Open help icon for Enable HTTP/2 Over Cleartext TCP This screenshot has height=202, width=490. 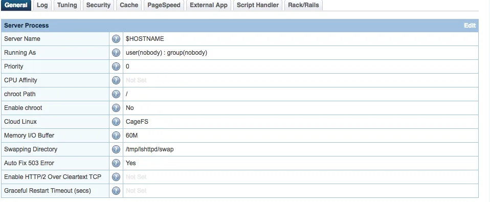coord(116,177)
